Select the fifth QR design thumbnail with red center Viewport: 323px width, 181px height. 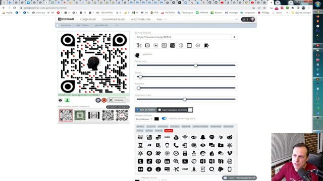122,115
